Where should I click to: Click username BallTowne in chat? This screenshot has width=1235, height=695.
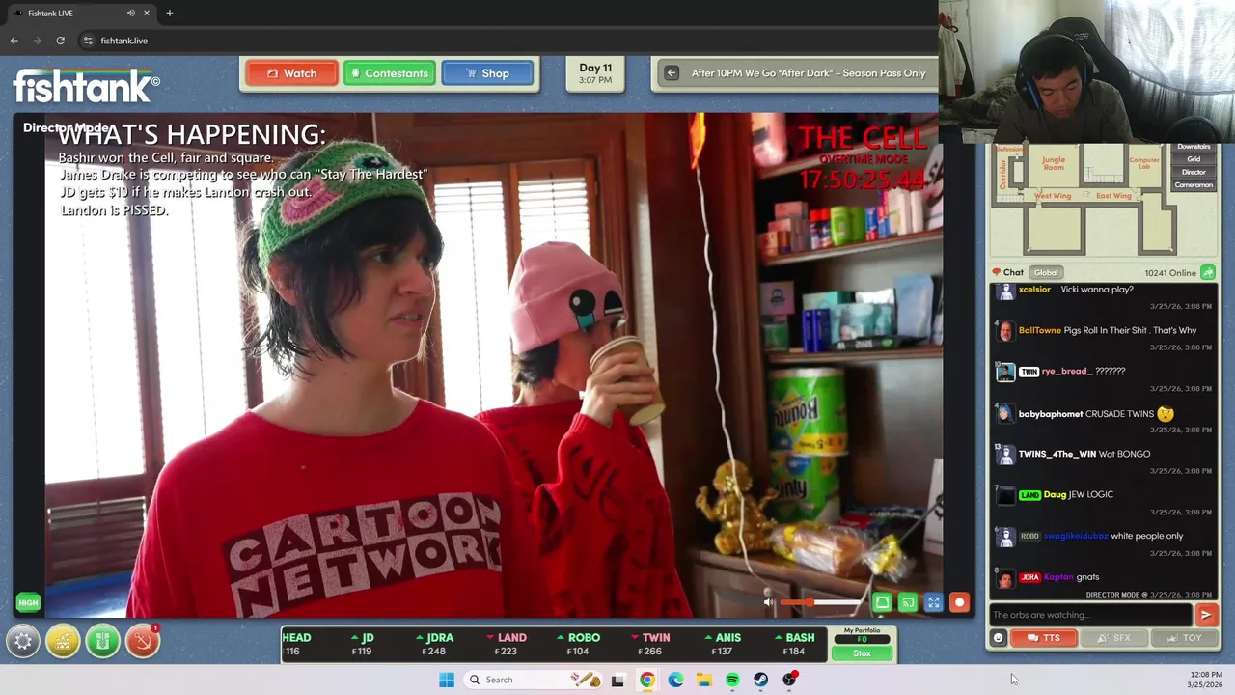[x=1039, y=330]
